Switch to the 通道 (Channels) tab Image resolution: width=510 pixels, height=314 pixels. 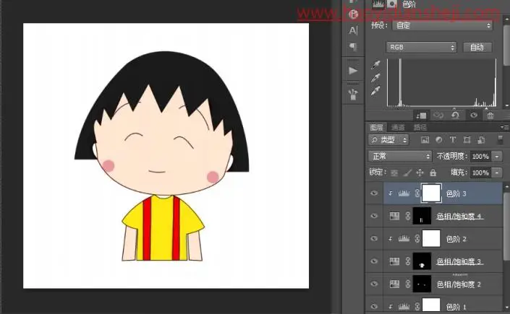[398, 127]
